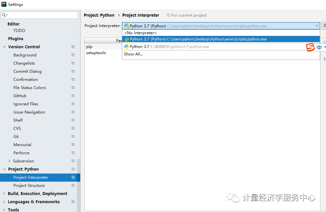Click the search magnifier icon

click(4, 15)
